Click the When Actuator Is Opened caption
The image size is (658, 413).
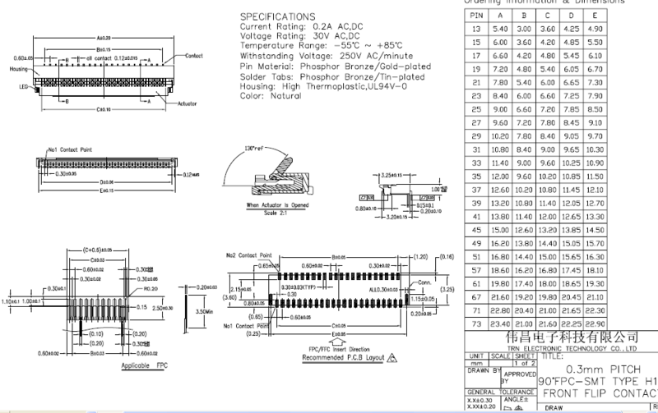point(277,205)
